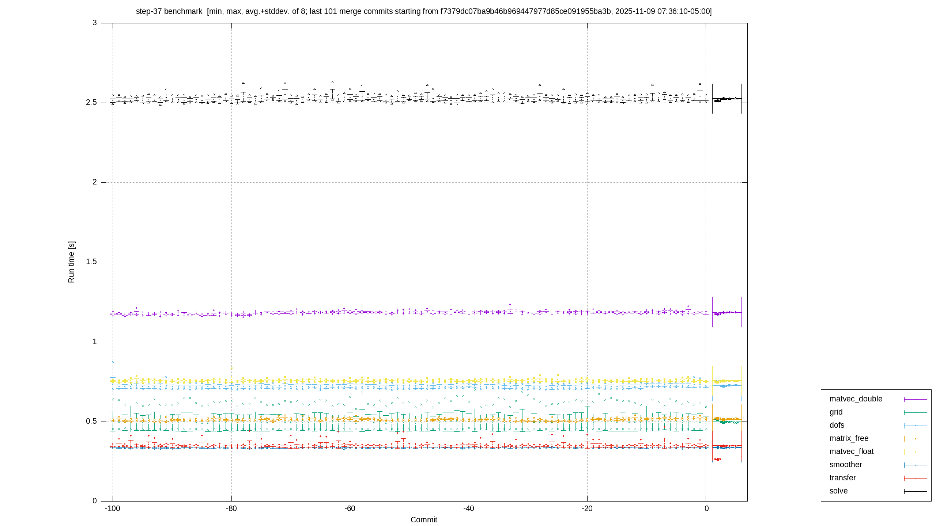The height and width of the screenshot is (526, 936).
Task: Click the 2.5 tick label on y-axis
Action: point(92,103)
